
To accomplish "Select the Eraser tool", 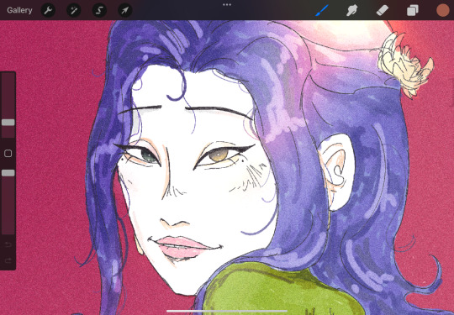I will coord(383,11).
